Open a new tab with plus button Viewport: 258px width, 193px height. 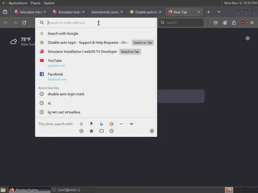208,12
